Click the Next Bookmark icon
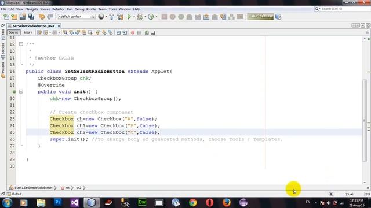Image resolution: width=371 pixels, height=208 pixels. (104, 32)
